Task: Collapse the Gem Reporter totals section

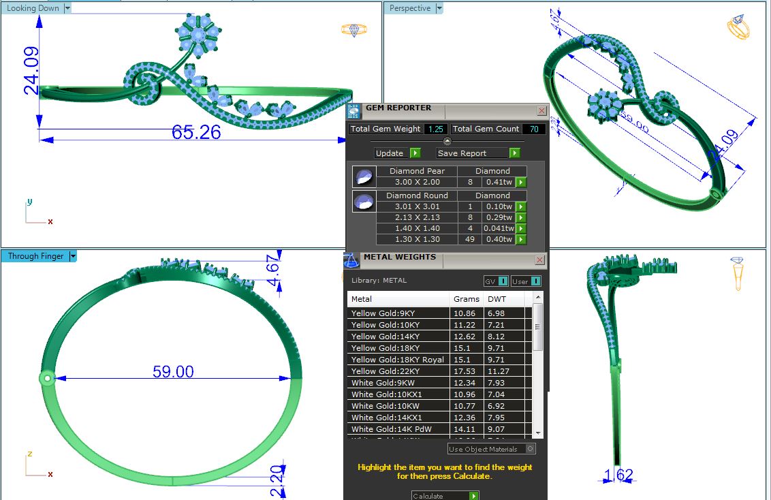Action: (447, 141)
